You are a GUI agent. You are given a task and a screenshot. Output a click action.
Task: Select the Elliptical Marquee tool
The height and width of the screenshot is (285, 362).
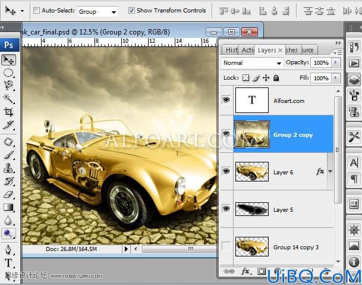click(9, 73)
